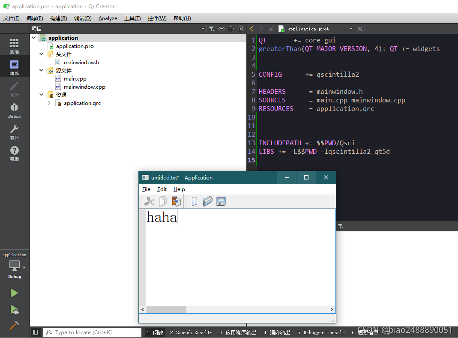Screen dimensions: 458x338
Task: Click line 15 in the application.pro editor
Action: pos(357,160)
